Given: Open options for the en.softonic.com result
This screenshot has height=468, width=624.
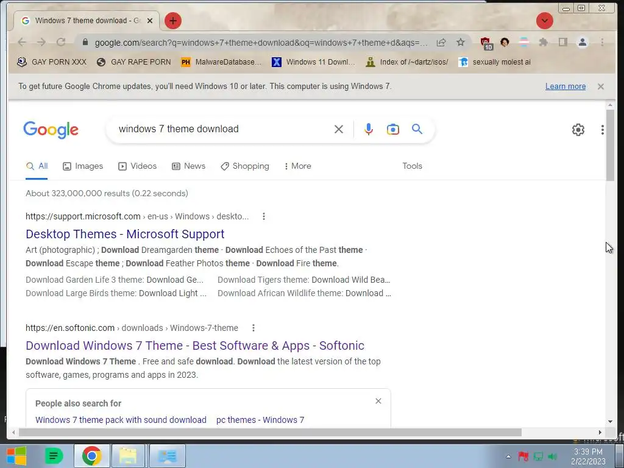Looking at the screenshot, I should pos(253,328).
